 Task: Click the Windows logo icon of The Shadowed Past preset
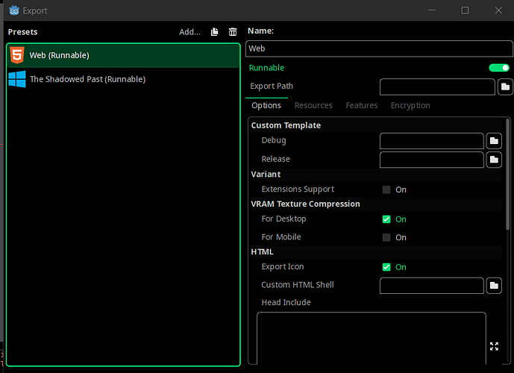click(x=17, y=79)
